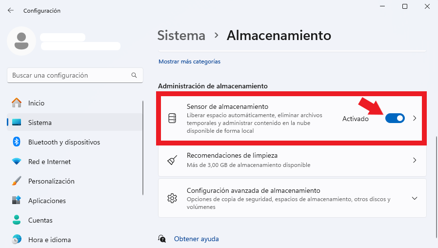Click the user profile avatar
Screen dimensions: 438x248
(x=21, y=41)
